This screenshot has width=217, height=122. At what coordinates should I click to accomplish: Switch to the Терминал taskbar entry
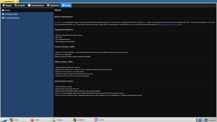[62, 120]
